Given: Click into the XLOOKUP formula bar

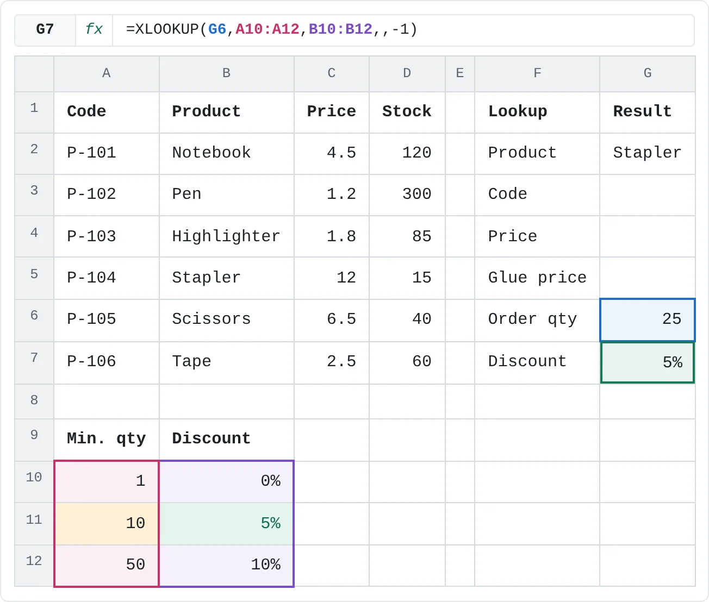Looking at the screenshot, I should pos(403,29).
